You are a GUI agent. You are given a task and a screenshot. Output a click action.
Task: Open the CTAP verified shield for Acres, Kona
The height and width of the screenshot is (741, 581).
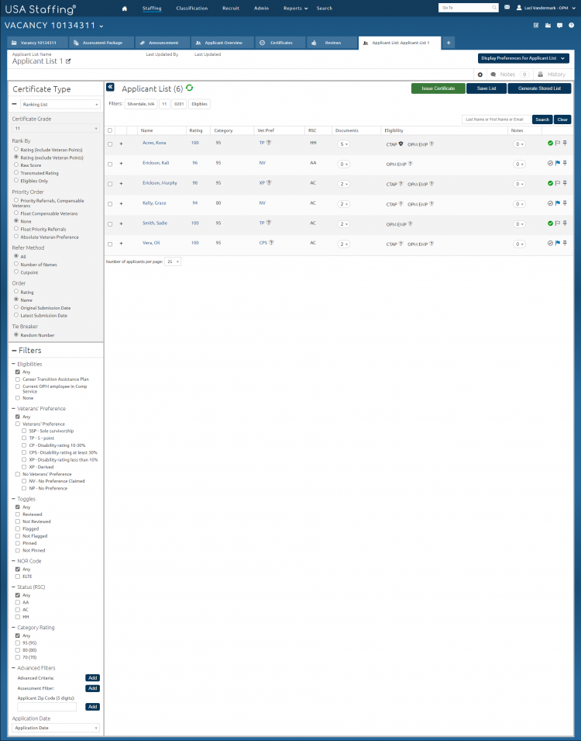pyautogui.click(x=401, y=144)
